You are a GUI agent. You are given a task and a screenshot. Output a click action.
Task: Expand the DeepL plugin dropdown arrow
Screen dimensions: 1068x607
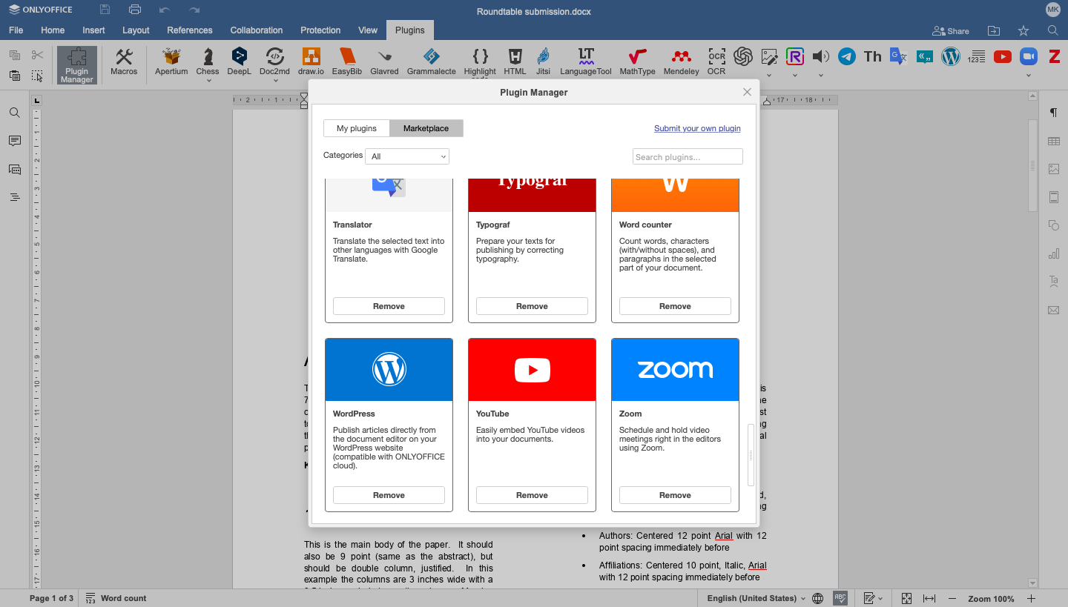pos(239,77)
